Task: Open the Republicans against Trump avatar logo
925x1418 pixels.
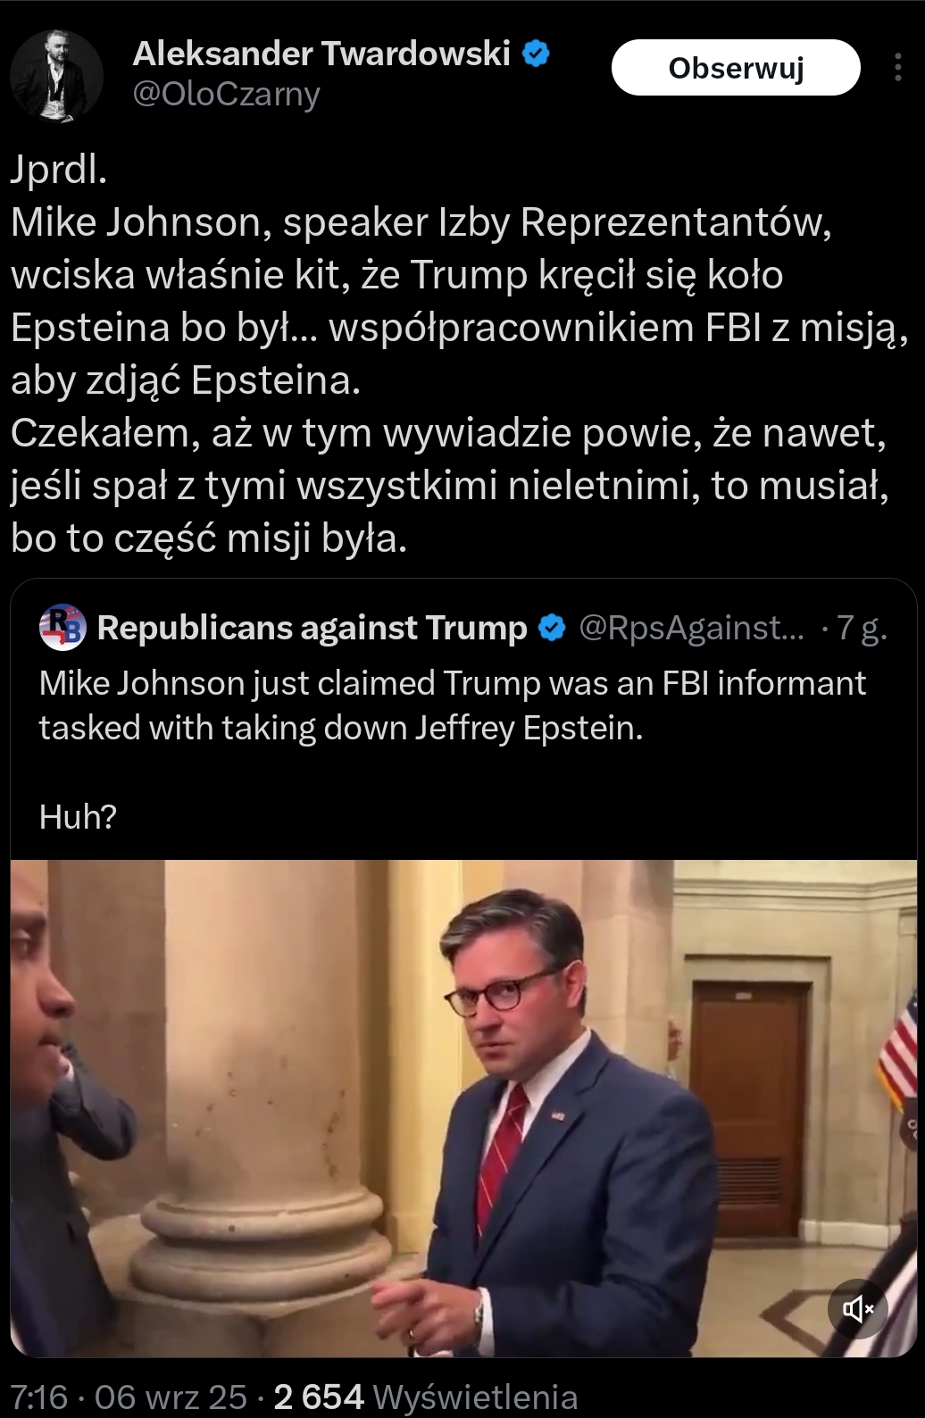Action: tap(62, 627)
